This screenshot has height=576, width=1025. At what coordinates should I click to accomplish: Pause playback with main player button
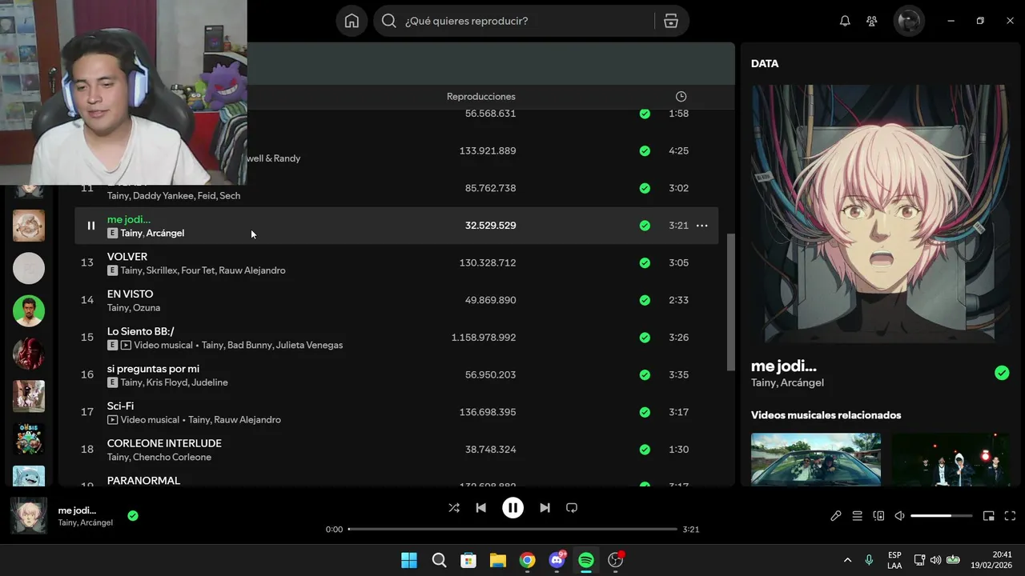(512, 508)
